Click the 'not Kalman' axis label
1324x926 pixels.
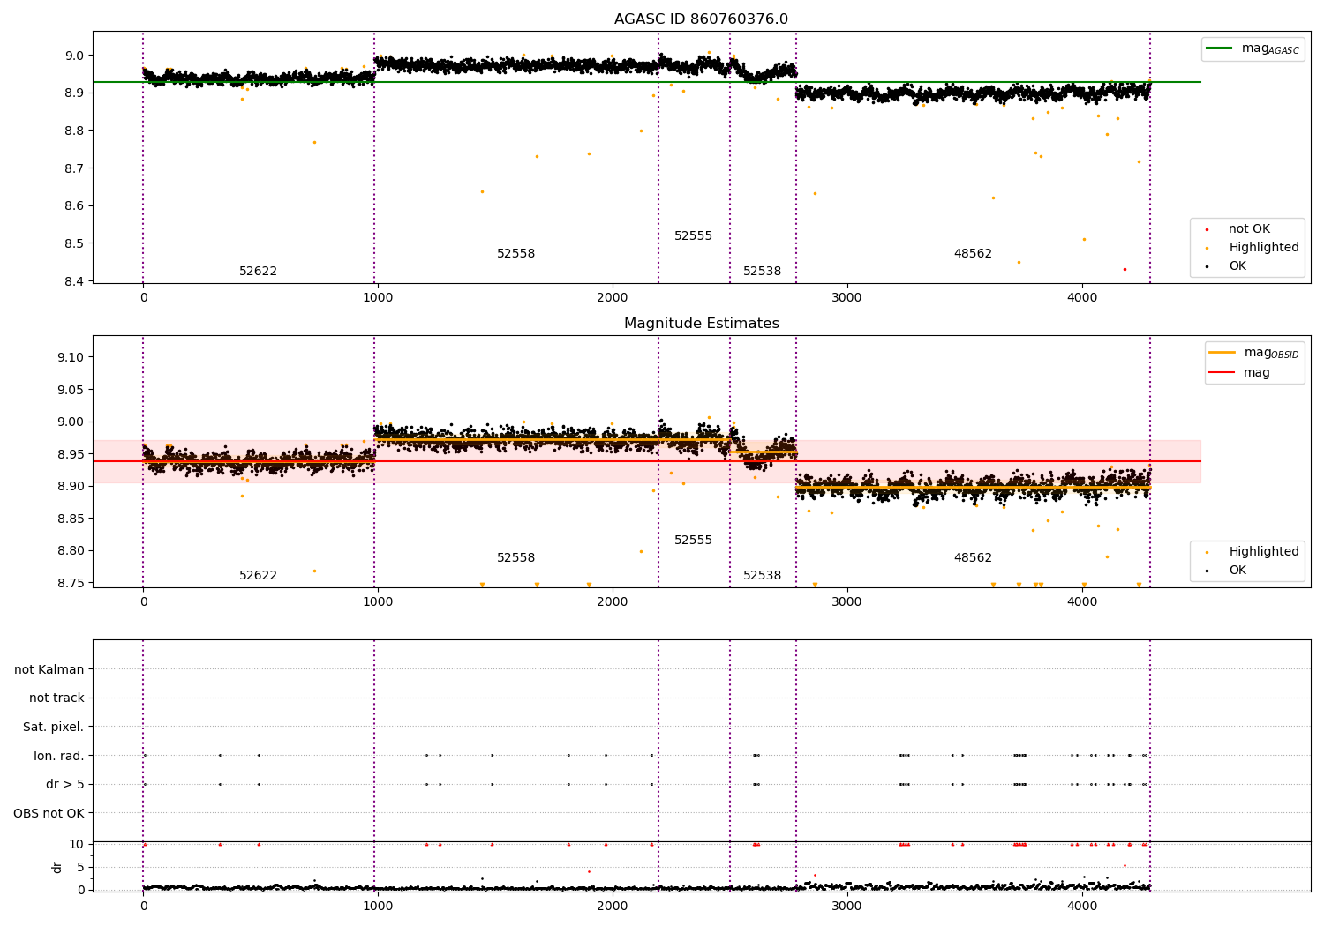[49, 670]
